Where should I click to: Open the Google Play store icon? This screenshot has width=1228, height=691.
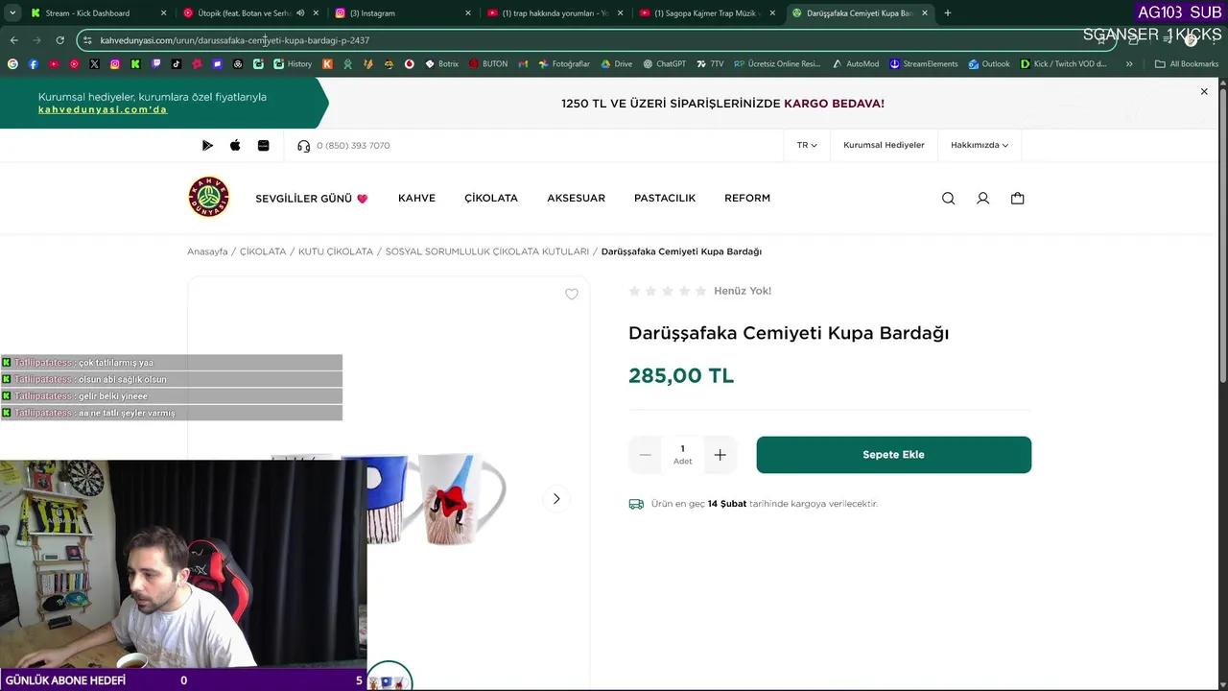click(x=207, y=146)
